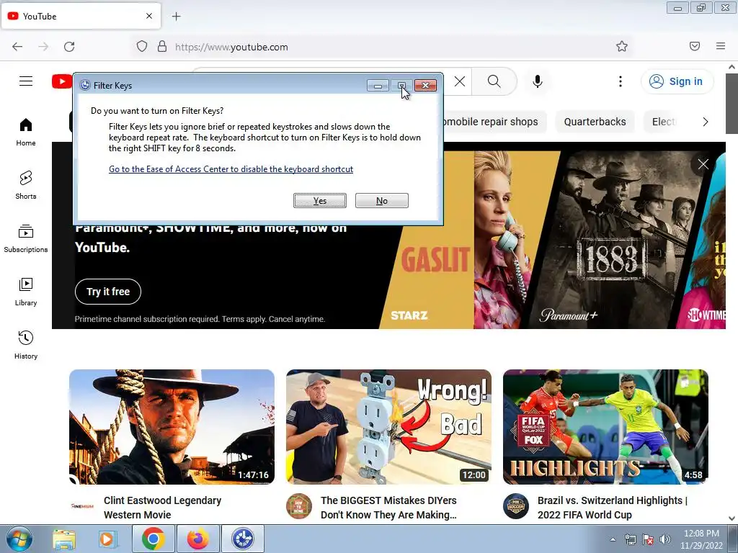Open Shorts in the sidebar
The height and width of the screenshot is (553, 738).
tap(26, 185)
